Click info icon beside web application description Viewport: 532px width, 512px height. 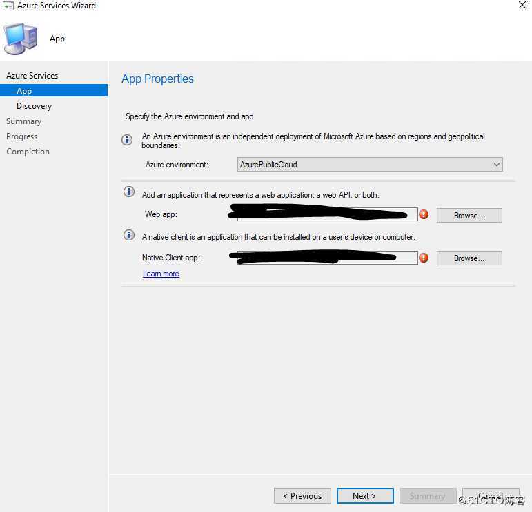tap(128, 192)
